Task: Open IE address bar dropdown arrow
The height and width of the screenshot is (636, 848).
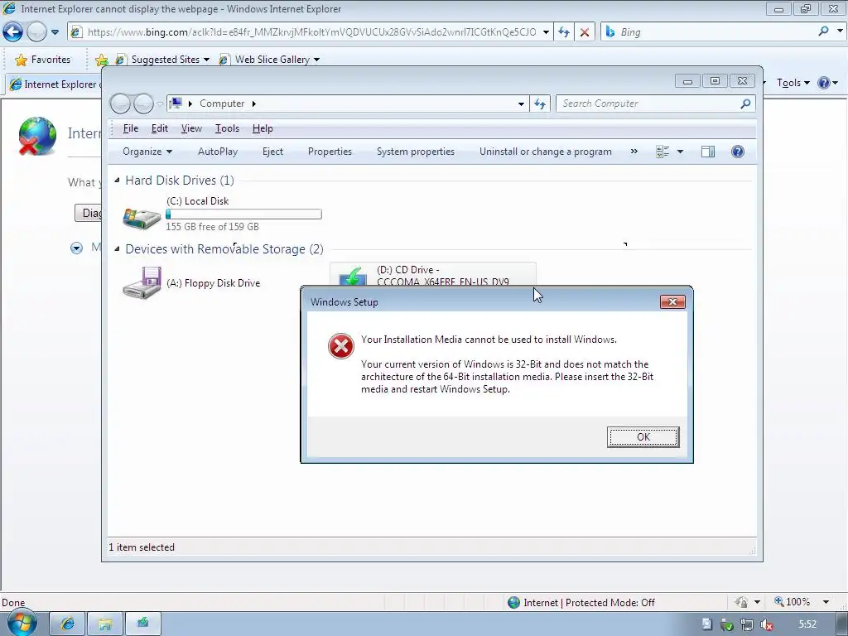Action: 546,32
